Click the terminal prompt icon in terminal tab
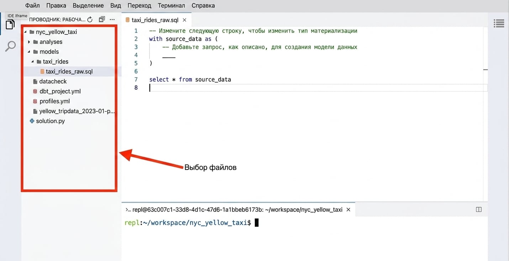The width and height of the screenshot is (509, 261). coord(128,210)
